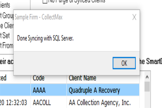This screenshot has width=162, height=108.
Task: Sort by the Code column header
Action: [39, 78]
